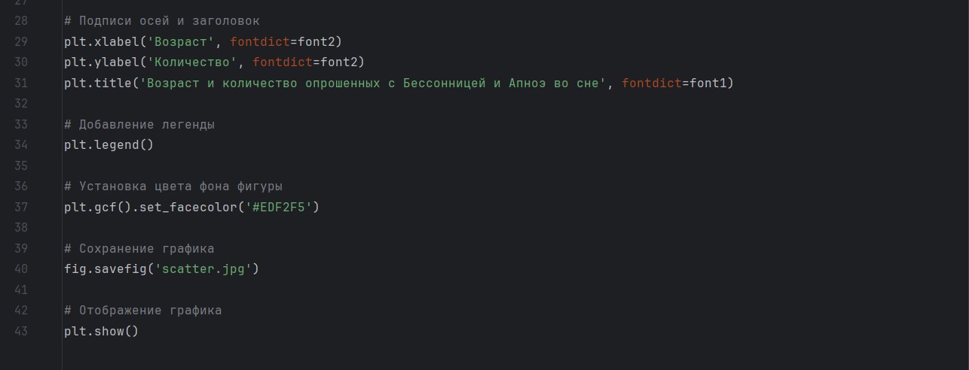
Task: Click line number 34 in the gutter
Action: (21, 145)
